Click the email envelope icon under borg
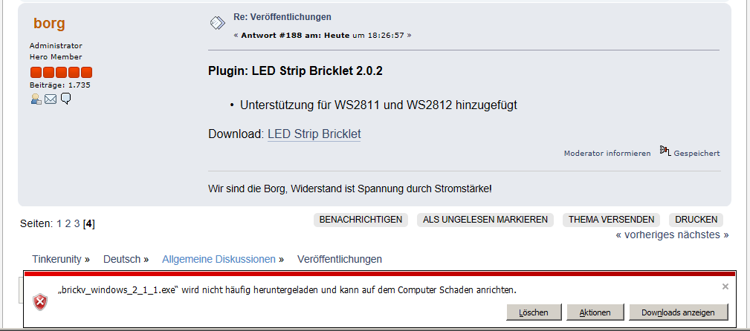 point(51,99)
